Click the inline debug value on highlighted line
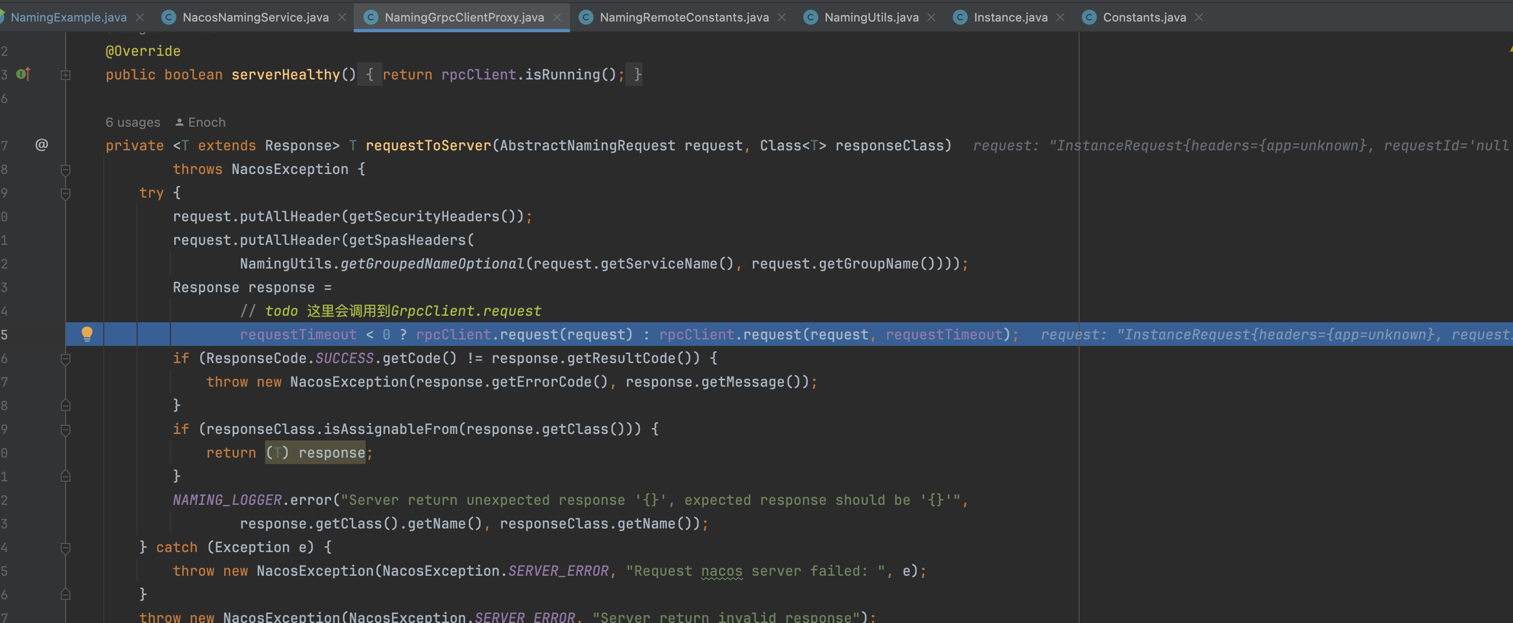Image resolution: width=1513 pixels, height=623 pixels. 1276,335
